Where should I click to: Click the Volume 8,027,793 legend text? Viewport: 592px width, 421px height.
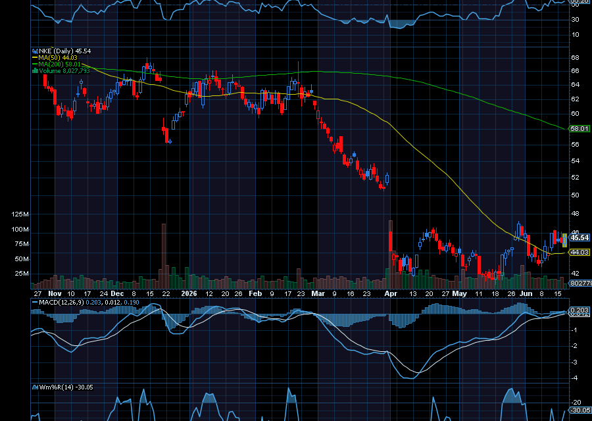[64, 70]
